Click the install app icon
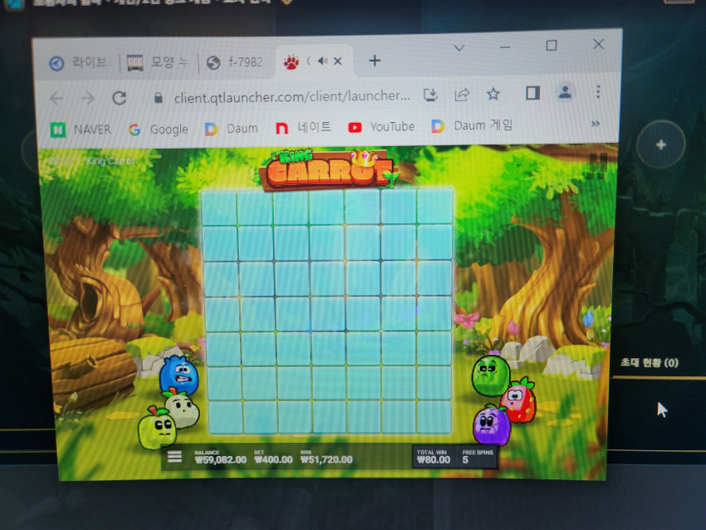The width and height of the screenshot is (706, 530). click(430, 95)
